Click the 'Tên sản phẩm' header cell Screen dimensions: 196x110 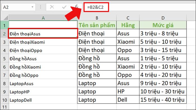click(97, 25)
